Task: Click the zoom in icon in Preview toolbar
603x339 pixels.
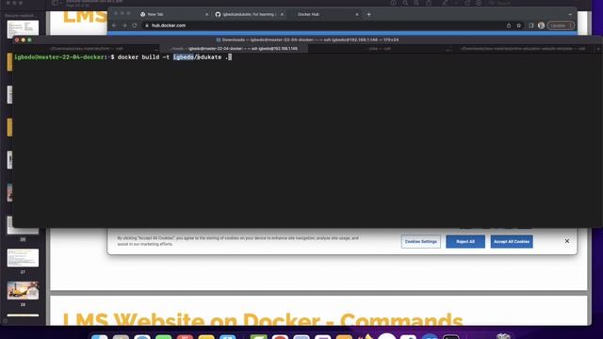Action: tap(416, 3)
